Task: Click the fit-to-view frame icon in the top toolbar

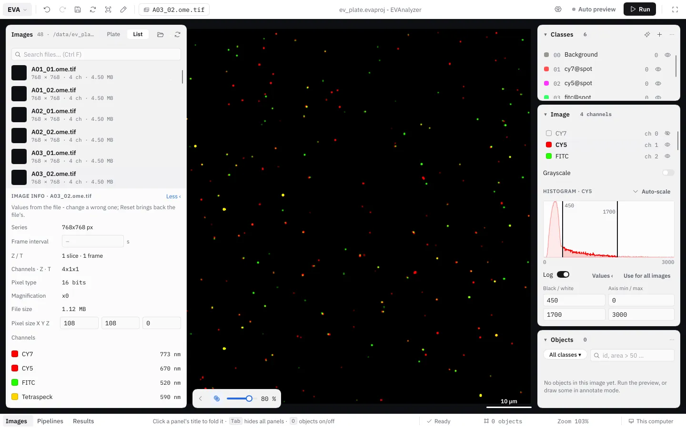Action: tap(108, 10)
